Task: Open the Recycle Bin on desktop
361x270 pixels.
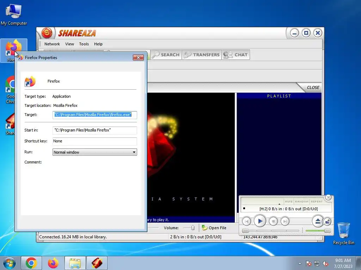Action: coord(343,233)
